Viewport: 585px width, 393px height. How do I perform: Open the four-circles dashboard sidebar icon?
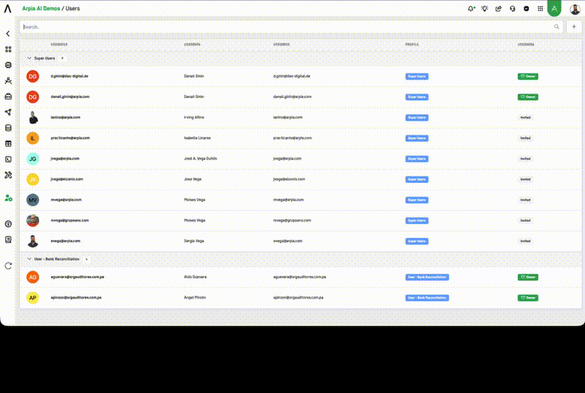(x=8, y=49)
